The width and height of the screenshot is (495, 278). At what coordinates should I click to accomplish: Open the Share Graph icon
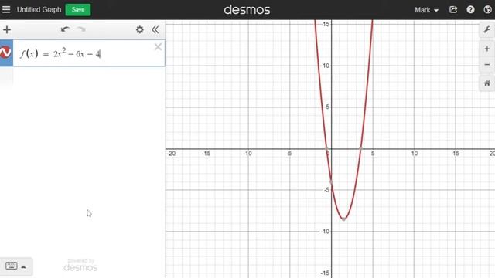pyautogui.click(x=453, y=10)
